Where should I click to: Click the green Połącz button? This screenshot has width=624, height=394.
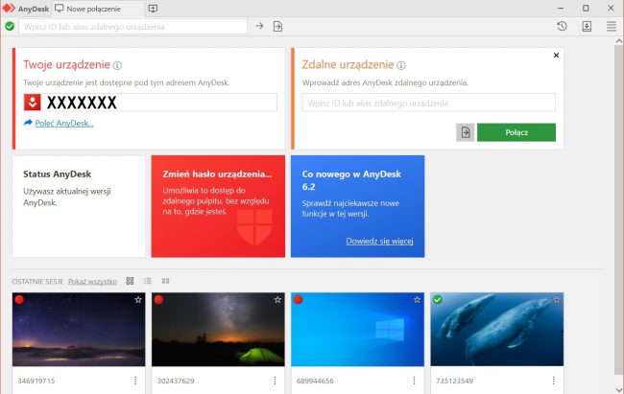coord(516,132)
